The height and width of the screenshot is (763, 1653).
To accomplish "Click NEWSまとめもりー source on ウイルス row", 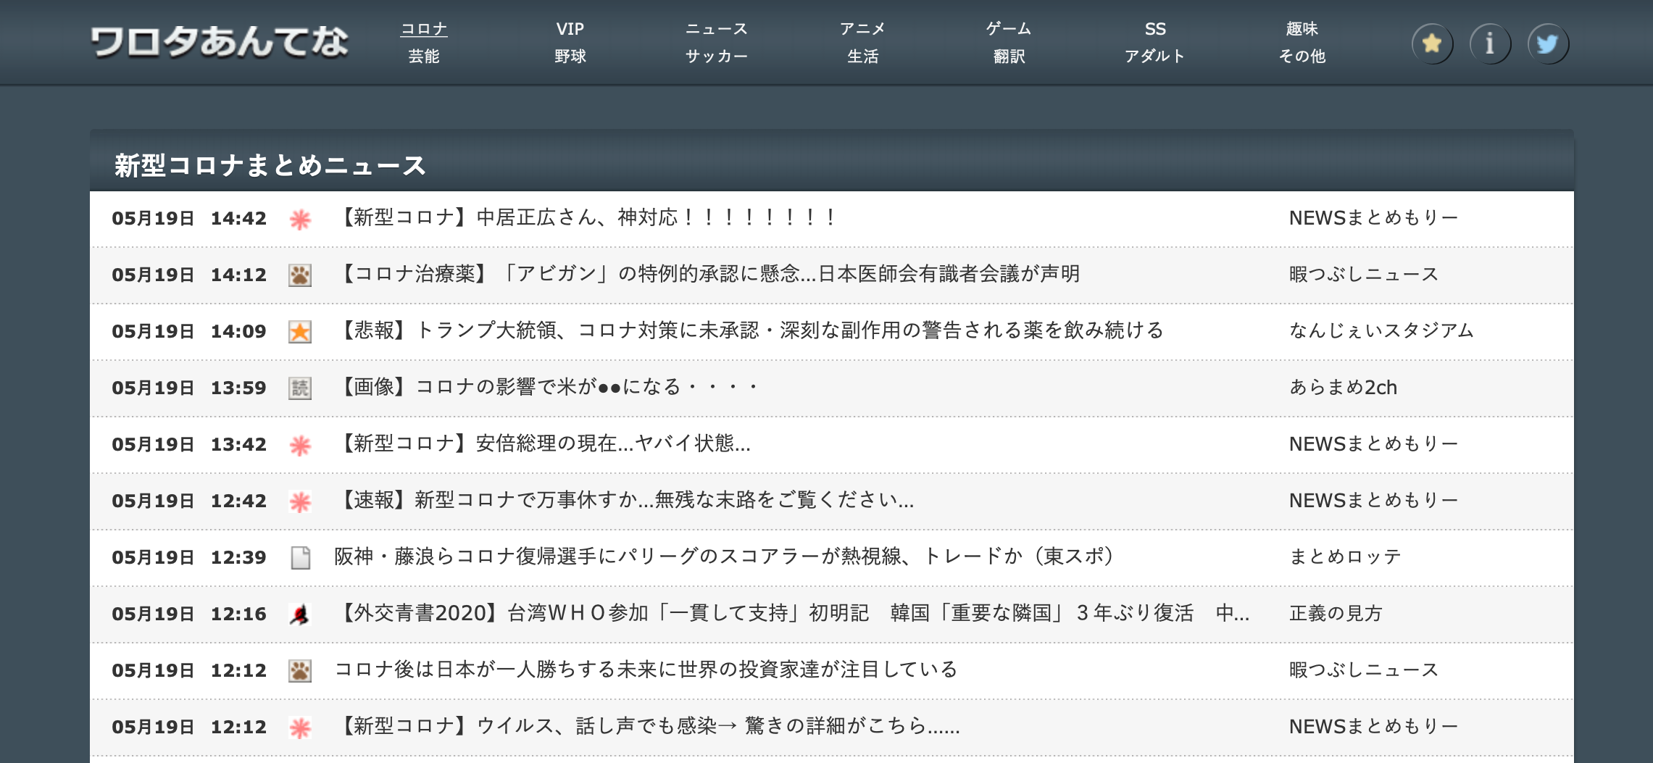I will [1373, 726].
